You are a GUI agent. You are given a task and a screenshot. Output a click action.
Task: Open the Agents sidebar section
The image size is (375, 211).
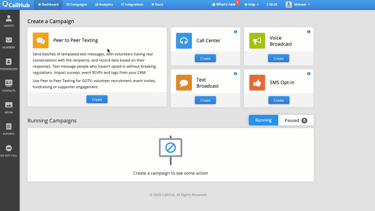coord(9,21)
